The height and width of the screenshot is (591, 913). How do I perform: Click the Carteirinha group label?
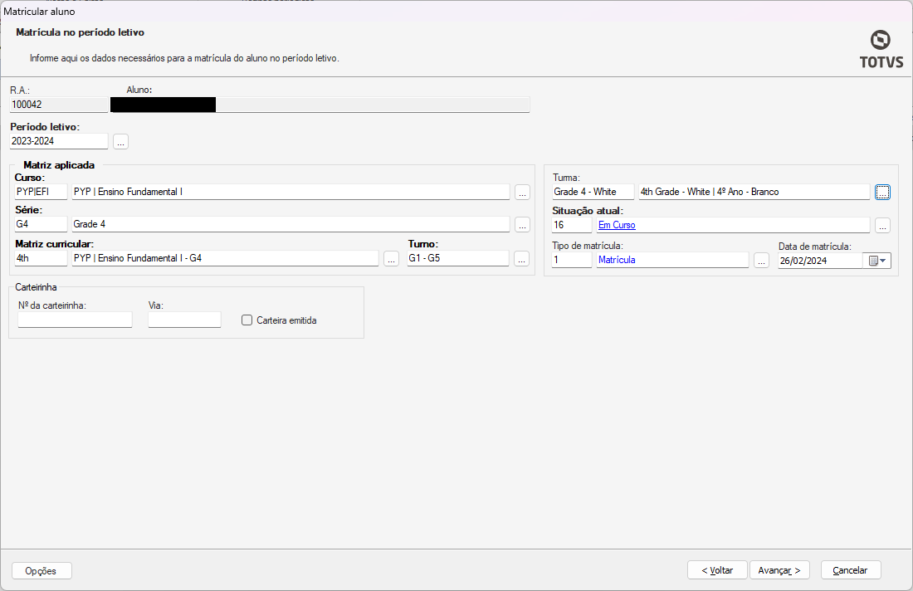36,287
